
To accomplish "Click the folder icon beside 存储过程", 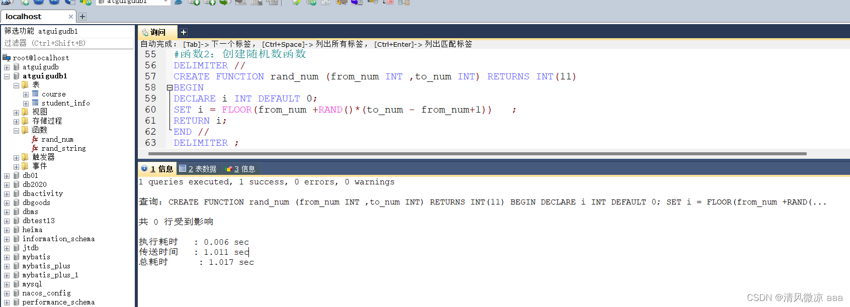I will [25, 121].
